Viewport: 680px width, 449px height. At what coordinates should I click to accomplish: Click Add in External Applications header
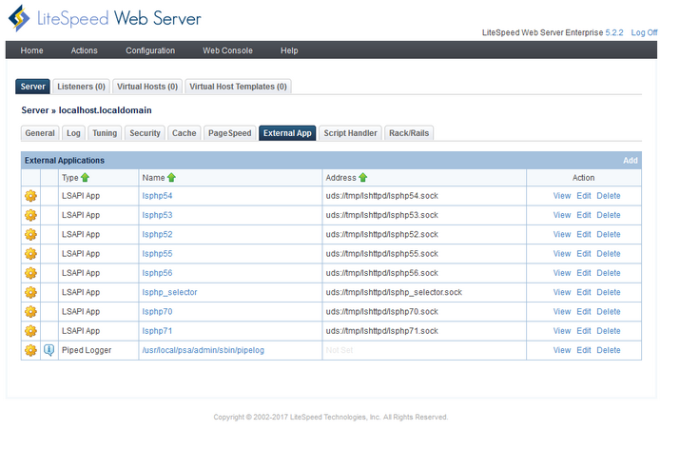click(x=631, y=161)
